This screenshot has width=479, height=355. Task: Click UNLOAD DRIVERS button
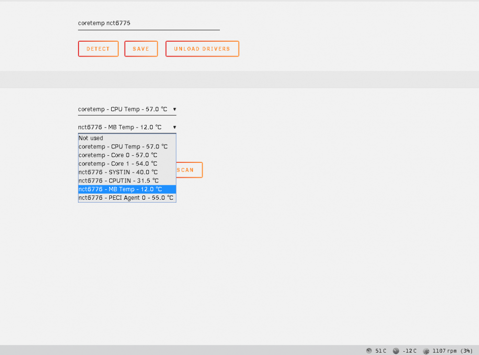202,49
